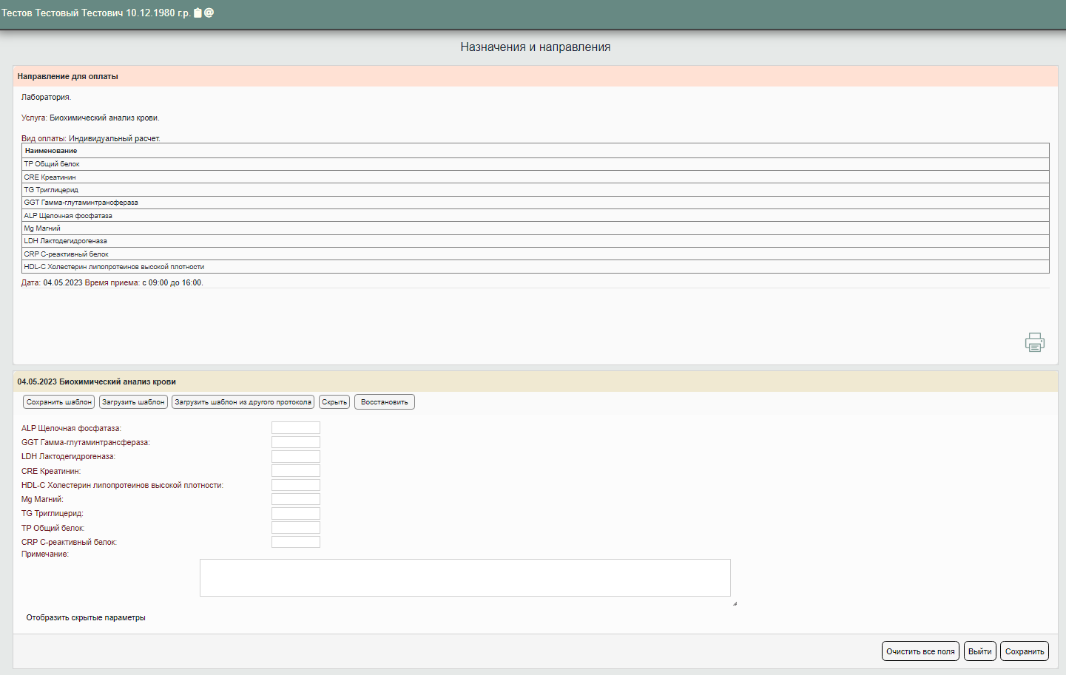Select the LDH Лактодегидрогеназа input box
Viewport: 1066px width, 675px height.
pos(295,456)
